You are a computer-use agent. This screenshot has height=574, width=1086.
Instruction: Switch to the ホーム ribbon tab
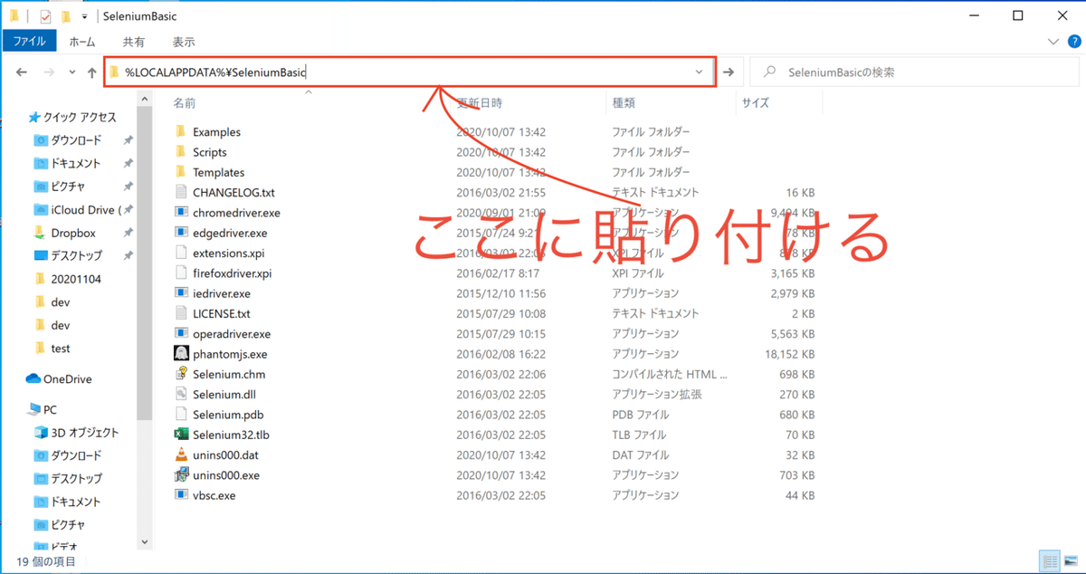tap(82, 42)
